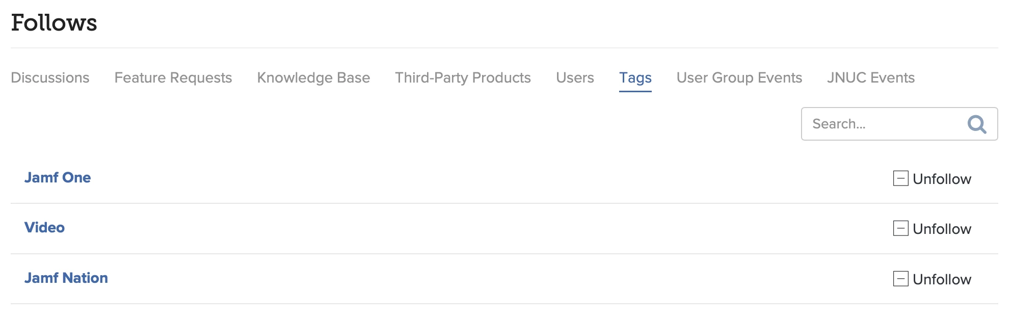Open the Feature Requests tab
1012x318 pixels.
click(x=173, y=77)
